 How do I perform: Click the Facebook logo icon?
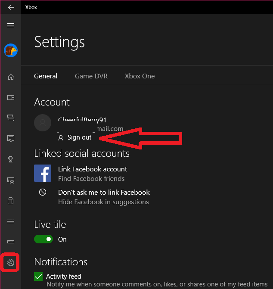(43, 173)
